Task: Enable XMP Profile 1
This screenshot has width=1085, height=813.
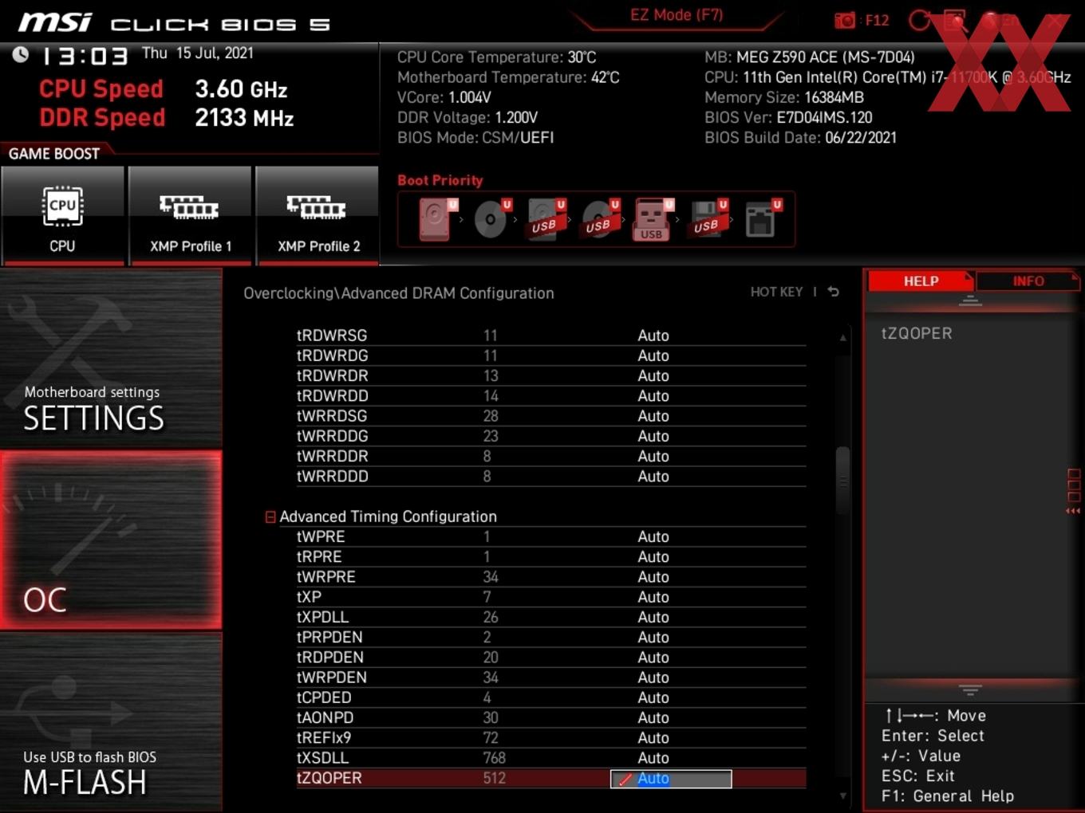Action: 190,214
